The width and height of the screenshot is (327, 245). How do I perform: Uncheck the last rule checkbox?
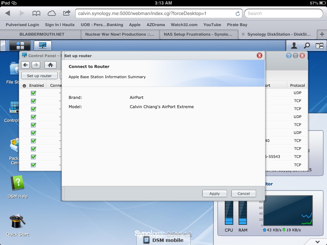33,165
